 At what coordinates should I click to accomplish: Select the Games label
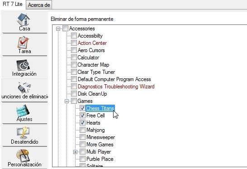tap(85, 101)
